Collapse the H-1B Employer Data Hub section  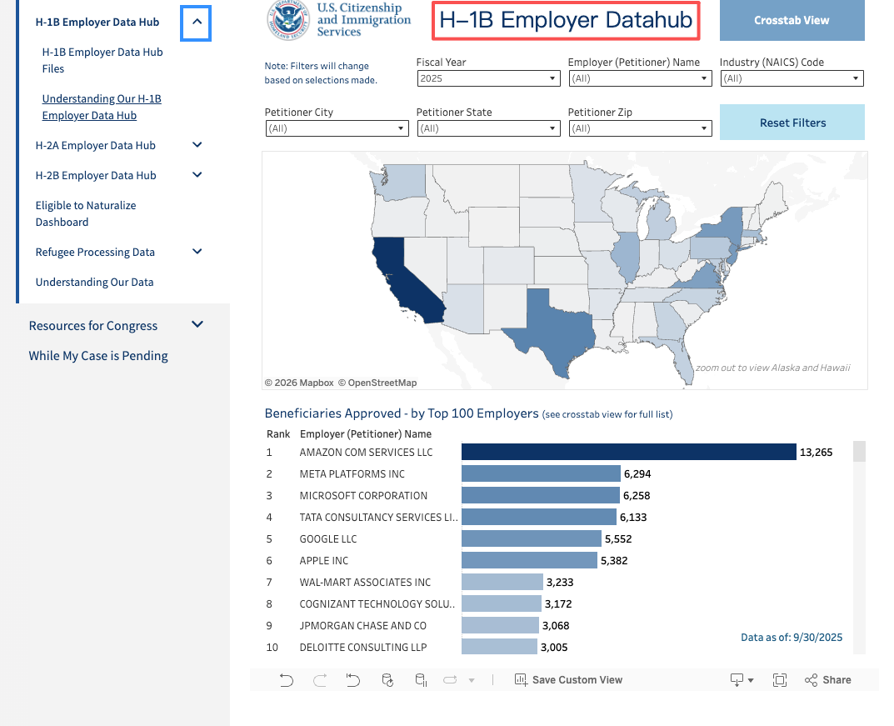point(196,22)
